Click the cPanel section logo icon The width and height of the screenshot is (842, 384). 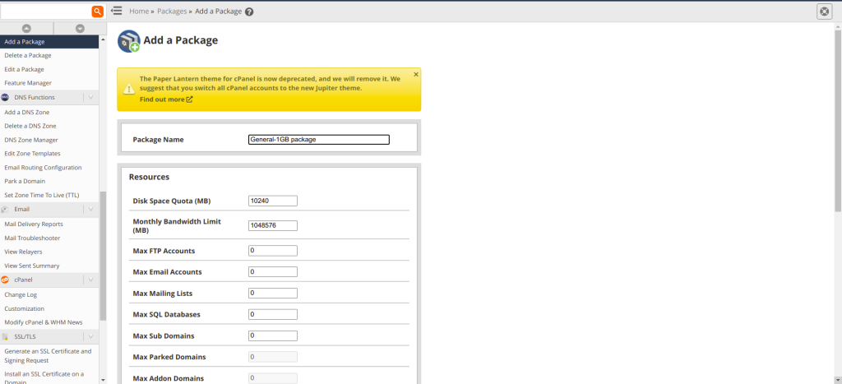6,280
